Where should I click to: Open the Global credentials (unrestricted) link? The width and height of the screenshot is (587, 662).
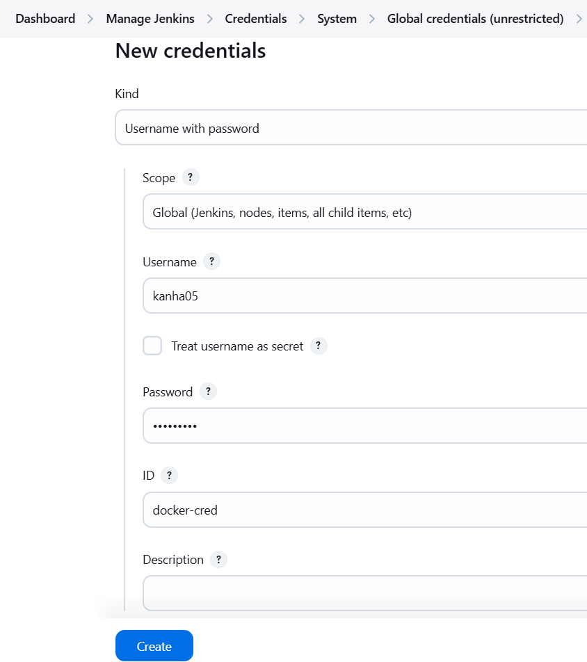475,19
